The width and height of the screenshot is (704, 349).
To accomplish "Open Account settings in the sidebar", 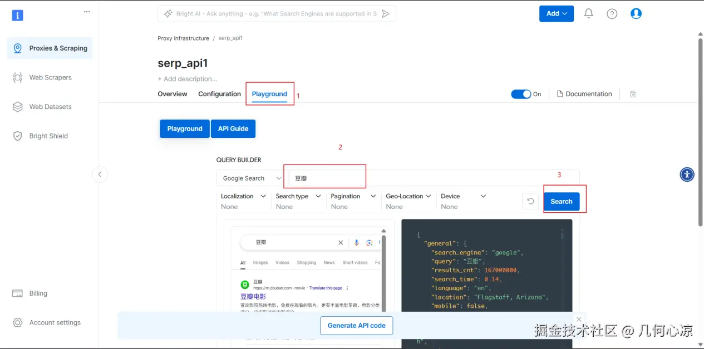I will 55,323.
